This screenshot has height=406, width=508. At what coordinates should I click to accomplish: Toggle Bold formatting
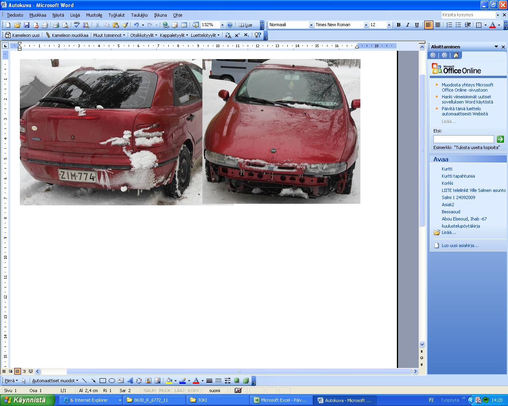398,25
